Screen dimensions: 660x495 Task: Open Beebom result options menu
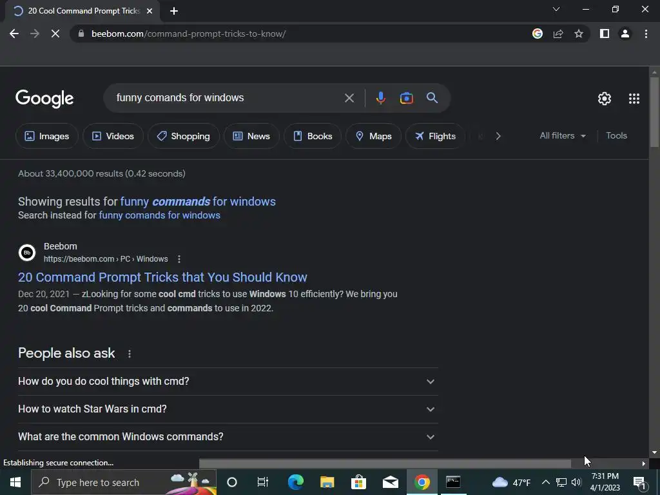tap(179, 259)
